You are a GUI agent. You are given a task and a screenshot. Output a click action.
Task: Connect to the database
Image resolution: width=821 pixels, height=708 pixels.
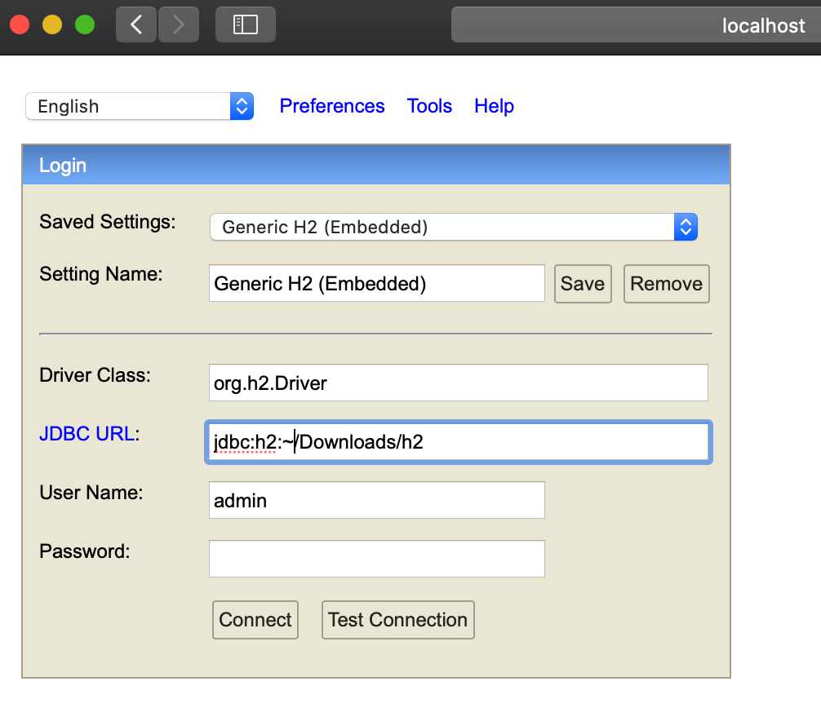(x=255, y=620)
